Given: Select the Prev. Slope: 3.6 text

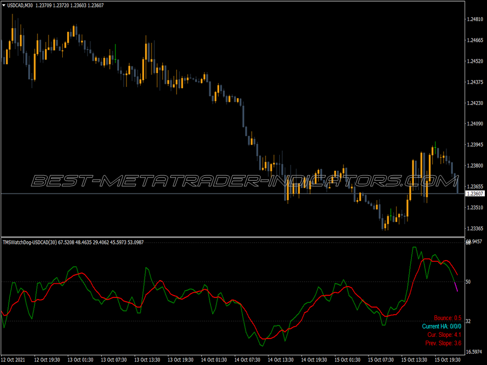Looking at the screenshot, I should click(443, 343).
